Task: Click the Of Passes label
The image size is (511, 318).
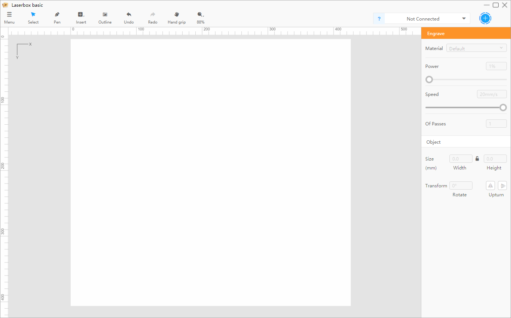Action: click(x=436, y=124)
